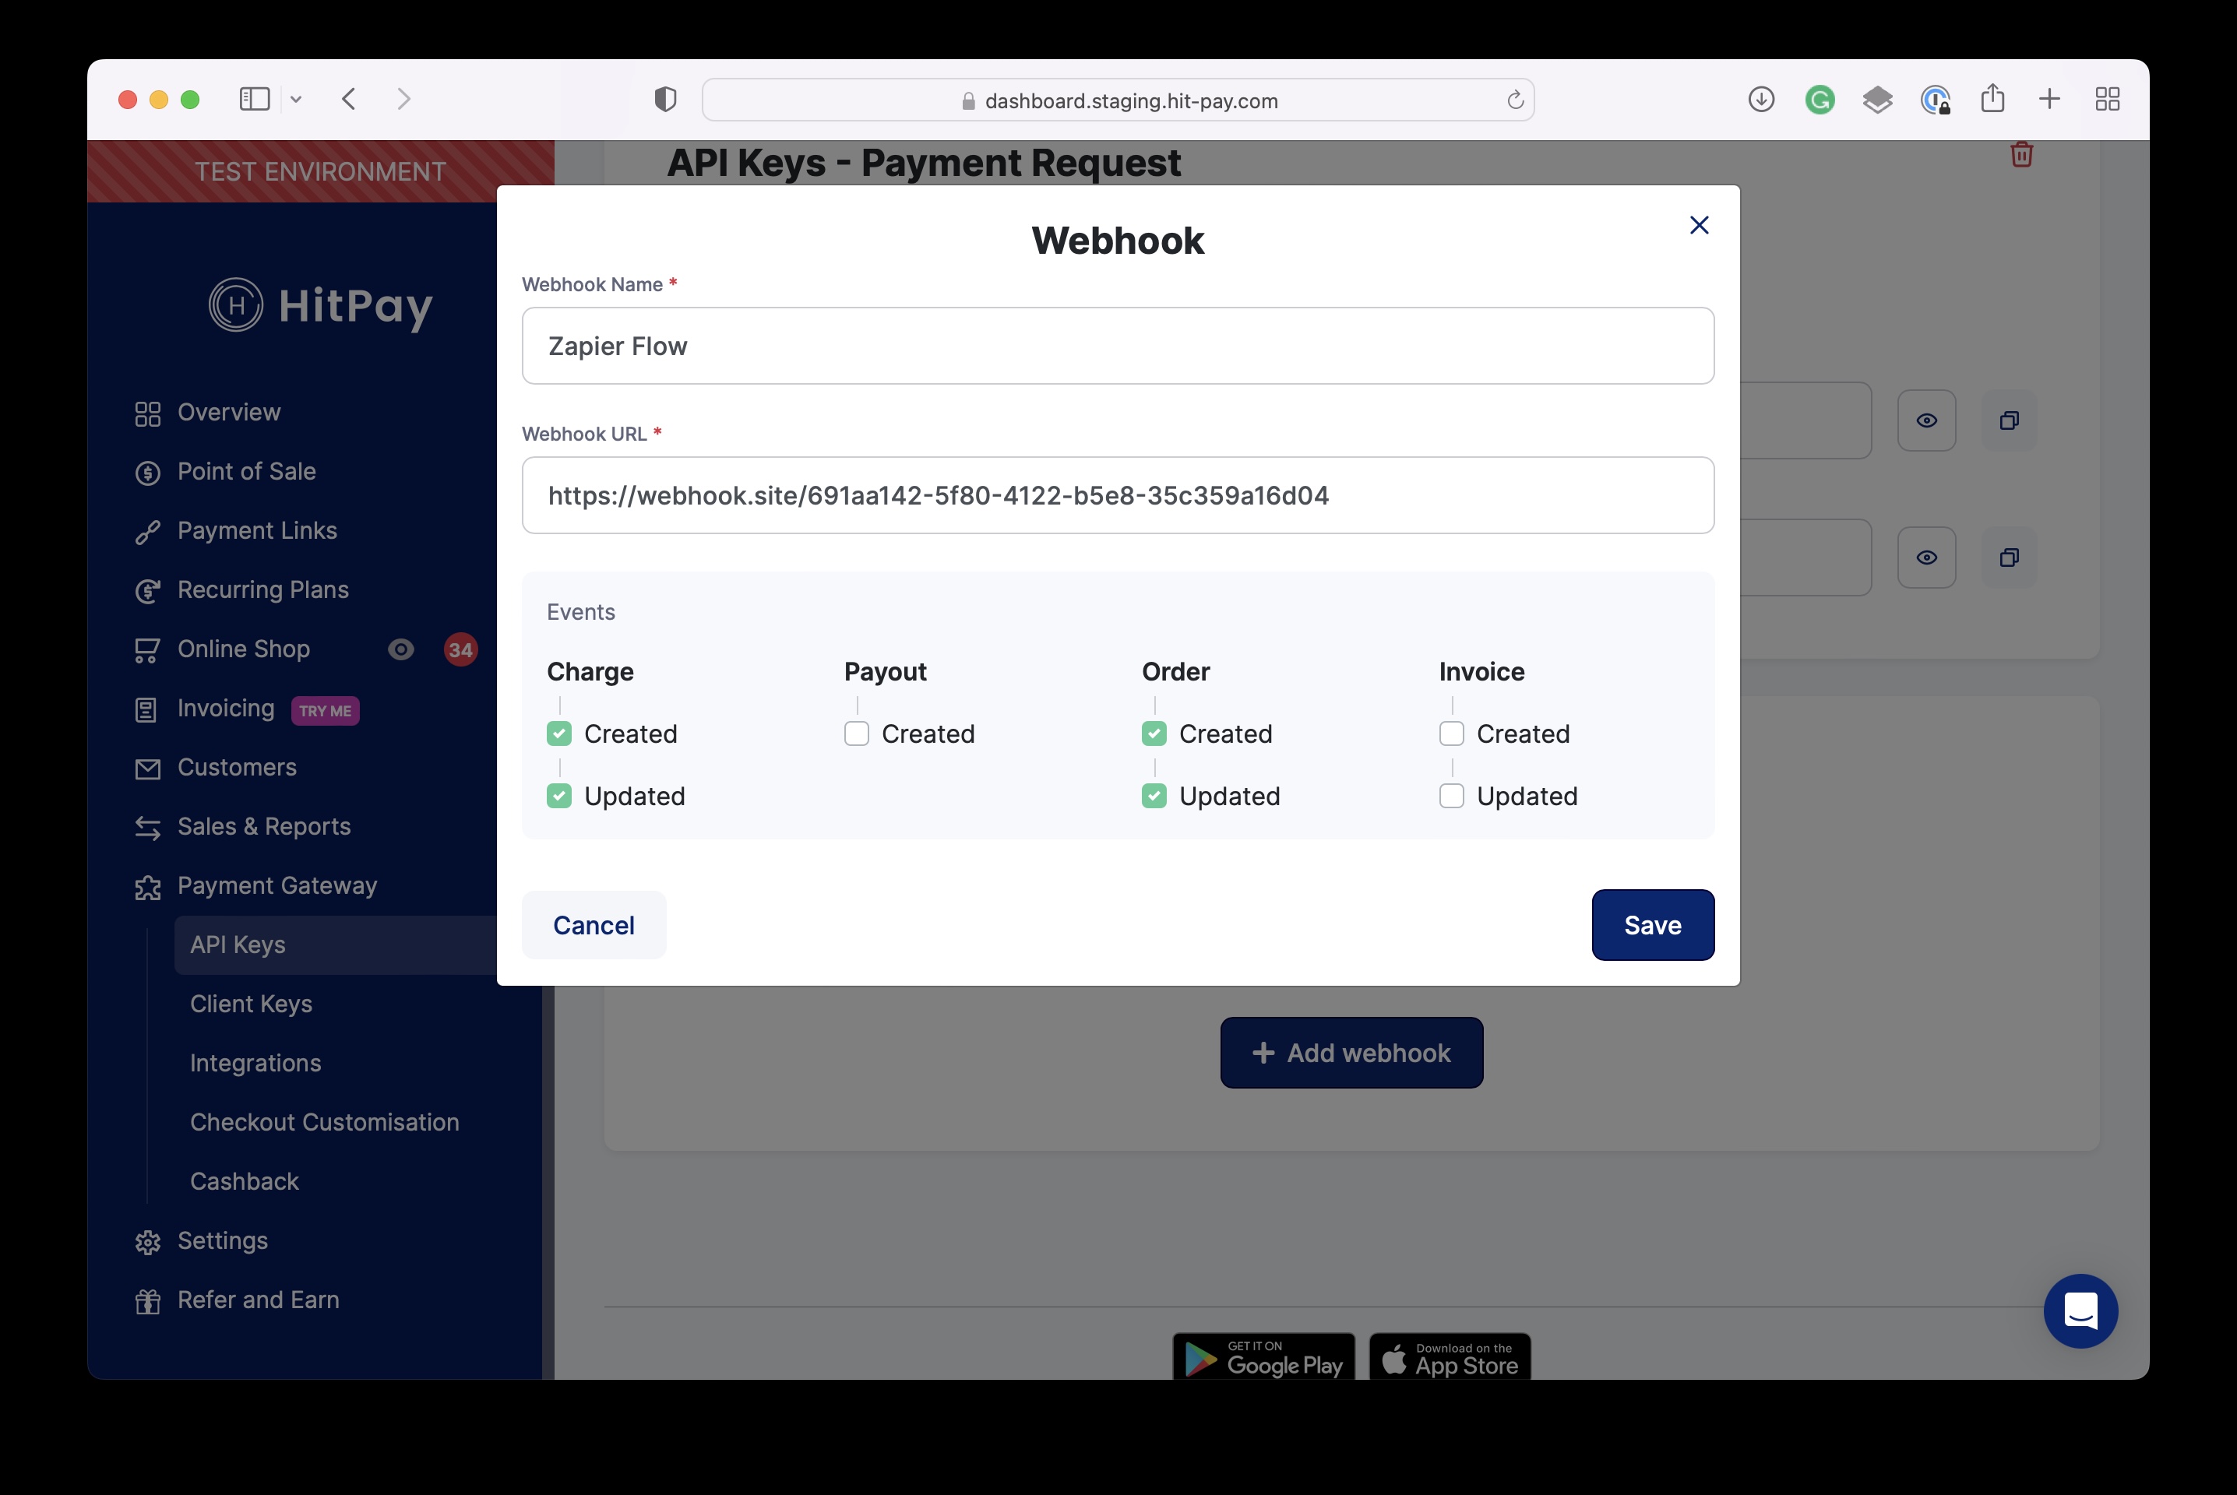Save the webhook settings

(1651, 925)
